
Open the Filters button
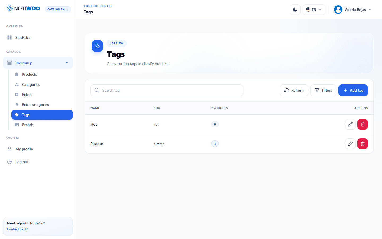(x=323, y=90)
